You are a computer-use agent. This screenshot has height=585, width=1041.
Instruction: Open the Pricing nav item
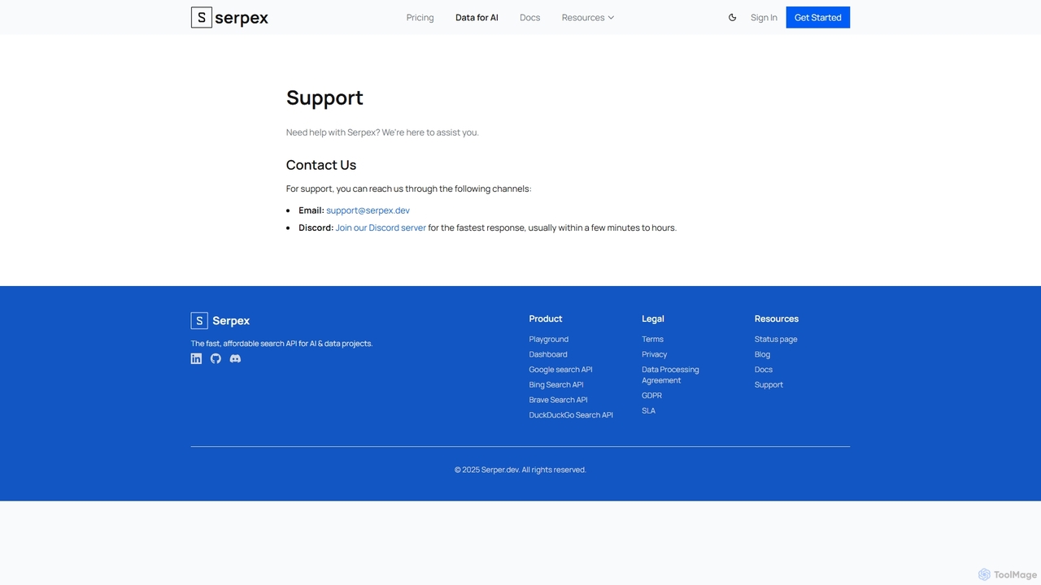tap(420, 17)
